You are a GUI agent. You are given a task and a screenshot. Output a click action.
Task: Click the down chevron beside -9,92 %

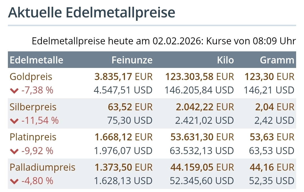14,151
